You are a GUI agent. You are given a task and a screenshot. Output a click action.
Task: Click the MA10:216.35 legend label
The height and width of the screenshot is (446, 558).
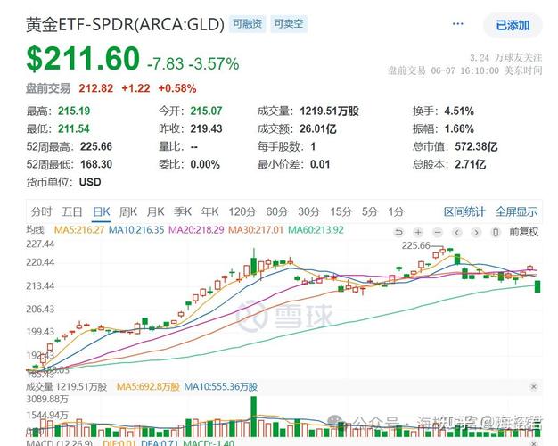tap(136, 230)
